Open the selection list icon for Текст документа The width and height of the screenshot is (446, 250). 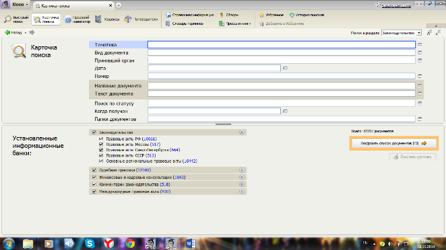click(x=420, y=93)
